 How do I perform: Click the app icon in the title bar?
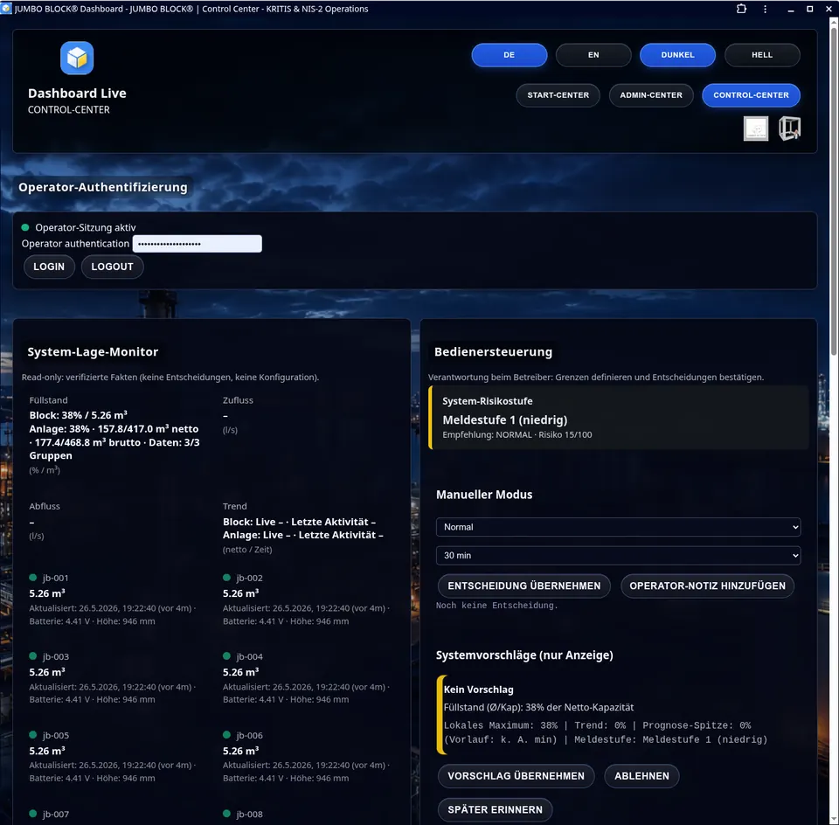(x=5, y=9)
